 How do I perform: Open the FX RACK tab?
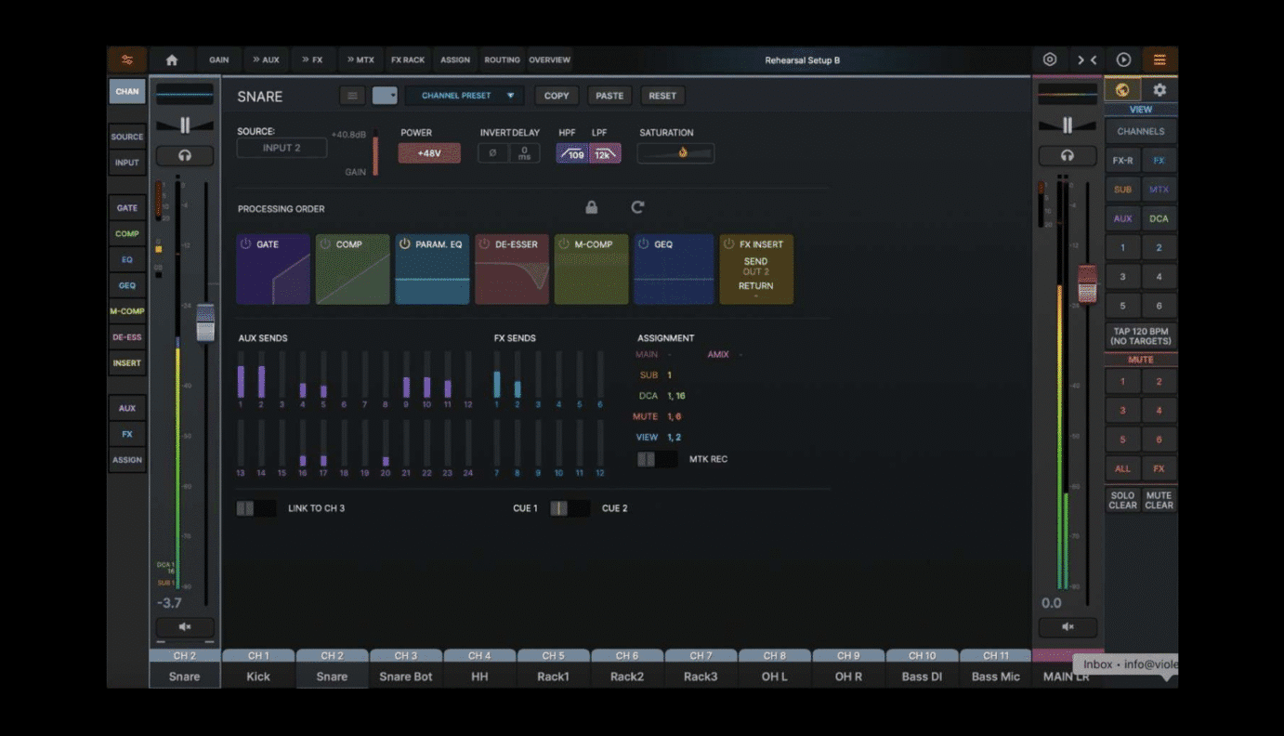[x=408, y=59]
